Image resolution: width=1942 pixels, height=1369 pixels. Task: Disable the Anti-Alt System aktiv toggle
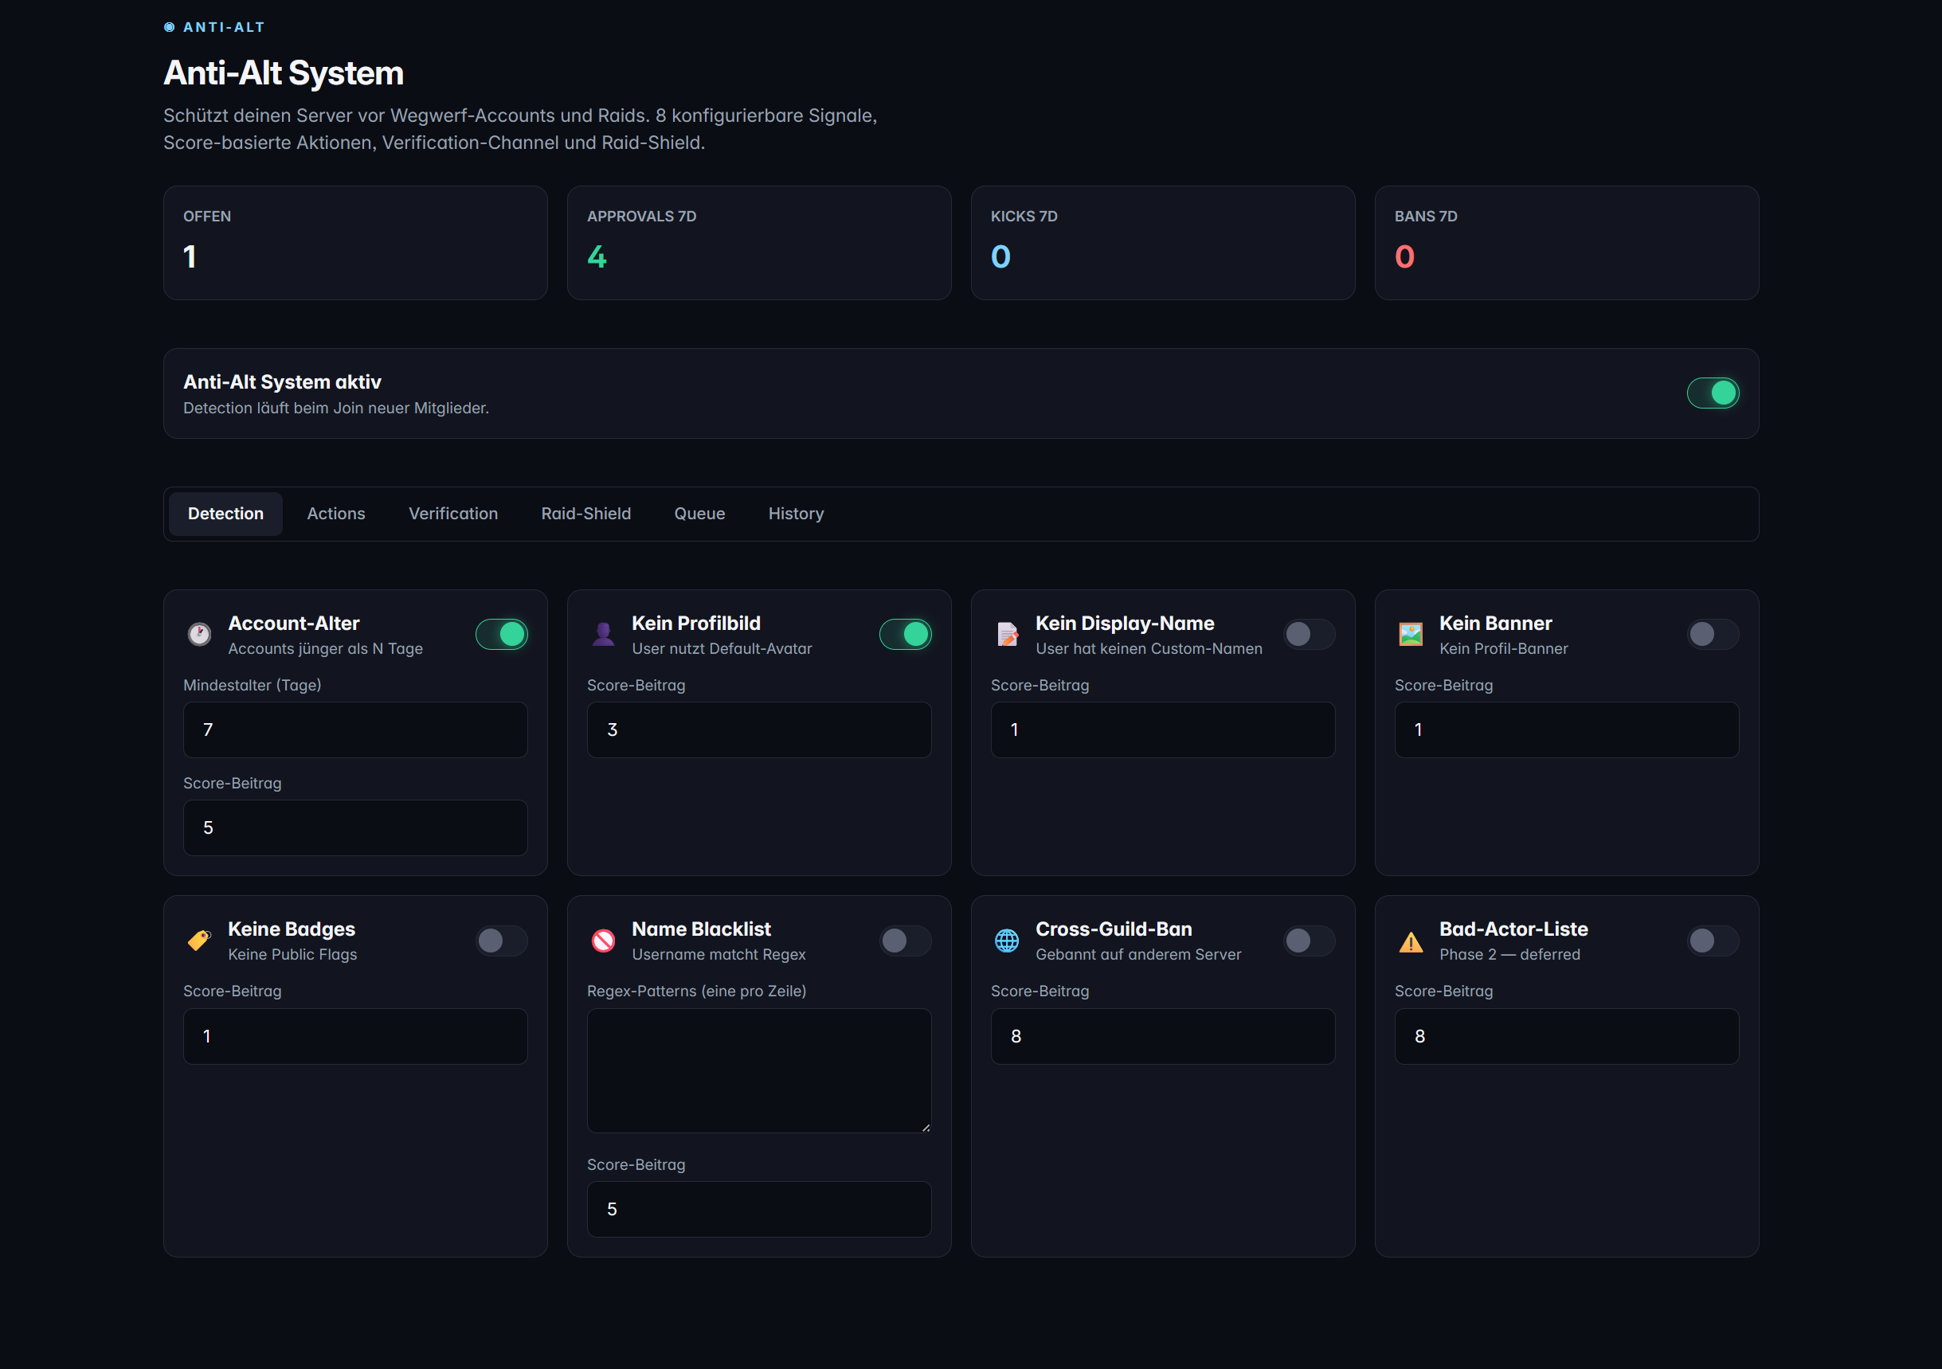(1713, 393)
